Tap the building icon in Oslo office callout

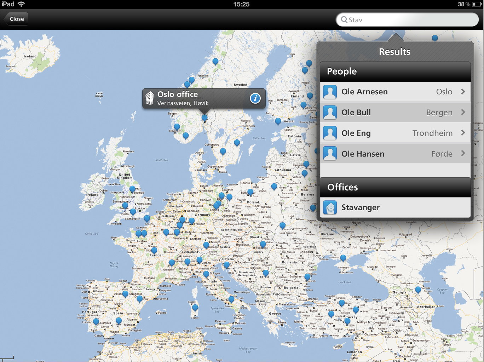(150, 98)
